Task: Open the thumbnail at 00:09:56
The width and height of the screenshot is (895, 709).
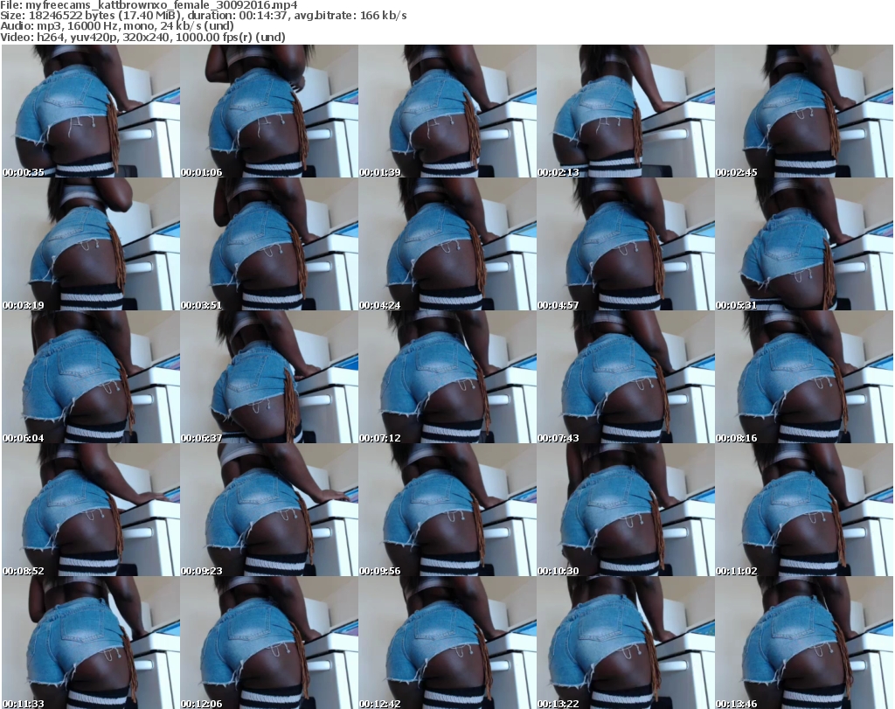Action: click(447, 511)
